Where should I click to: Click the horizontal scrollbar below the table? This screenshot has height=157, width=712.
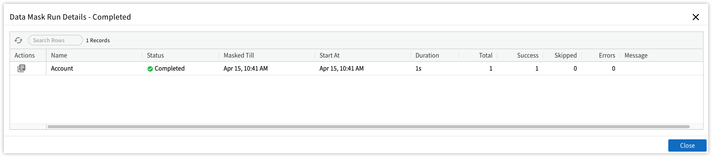[x=368, y=127]
